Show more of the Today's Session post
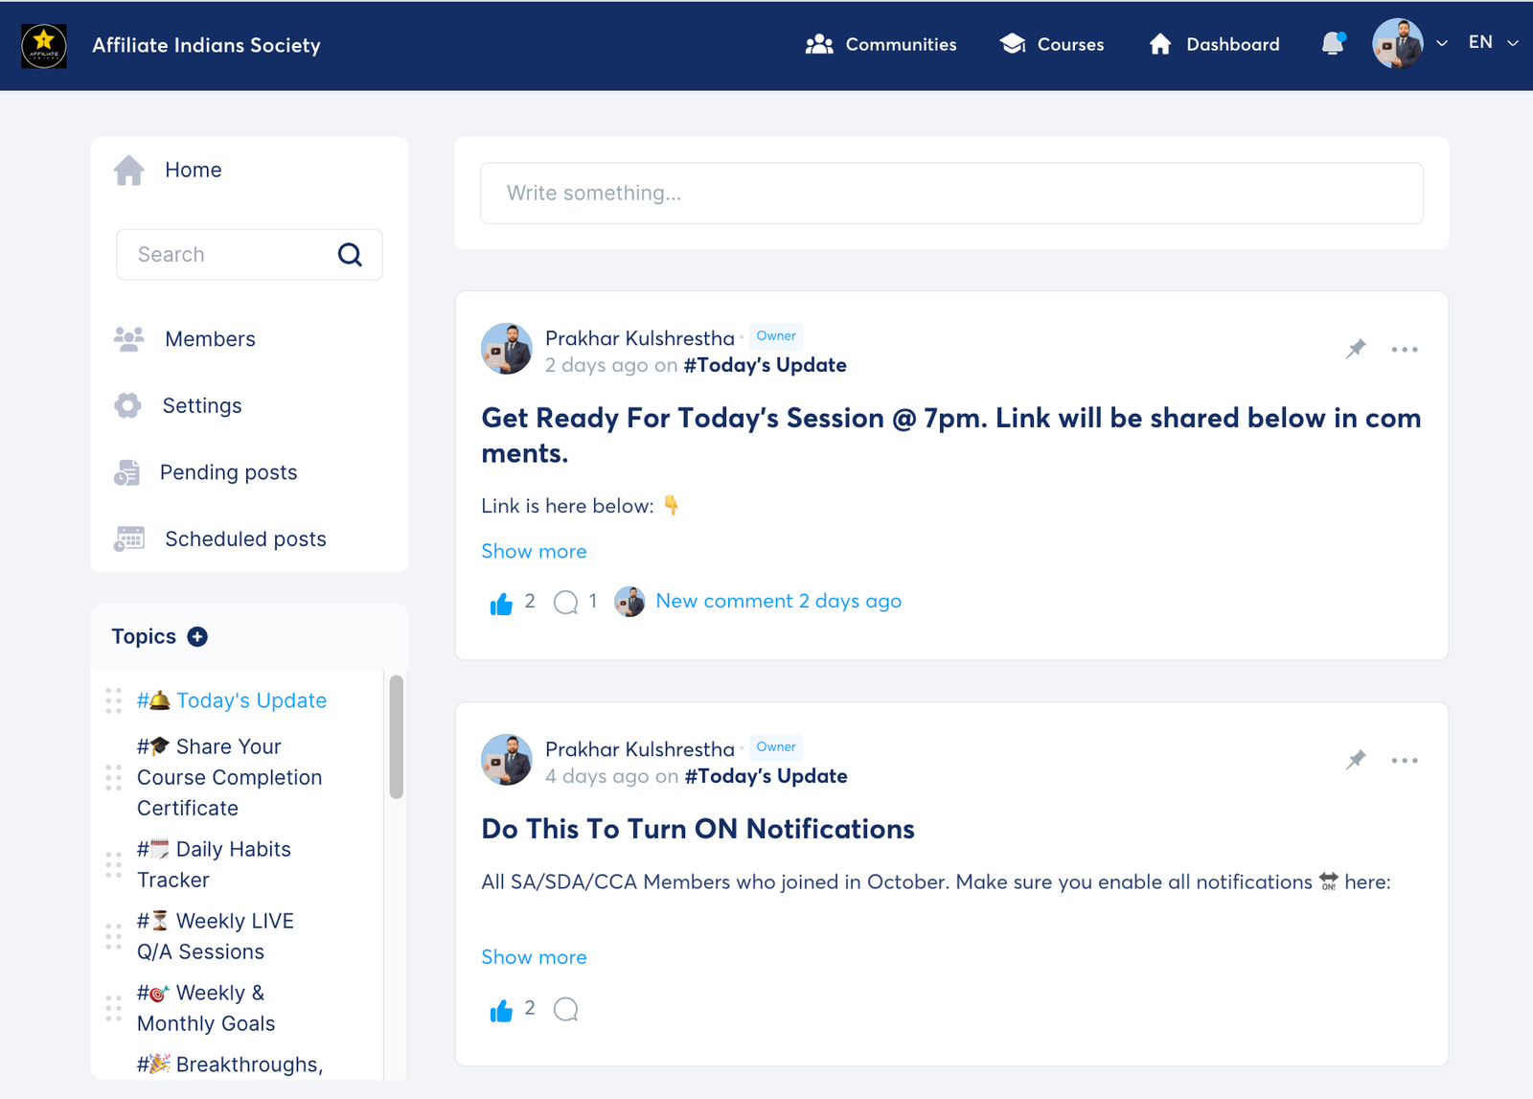Image resolution: width=1533 pixels, height=1099 pixels. [534, 552]
